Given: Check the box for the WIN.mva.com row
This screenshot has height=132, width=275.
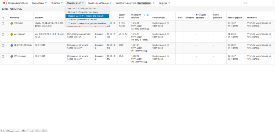Looking at the screenshot, I should [3, 56].
